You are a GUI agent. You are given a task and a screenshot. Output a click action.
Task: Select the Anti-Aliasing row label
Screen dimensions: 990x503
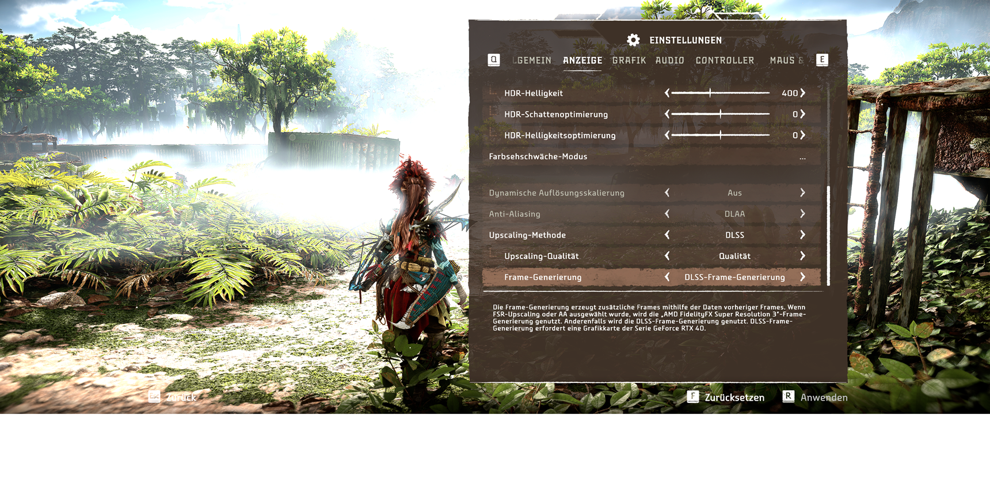pos(515,214)
